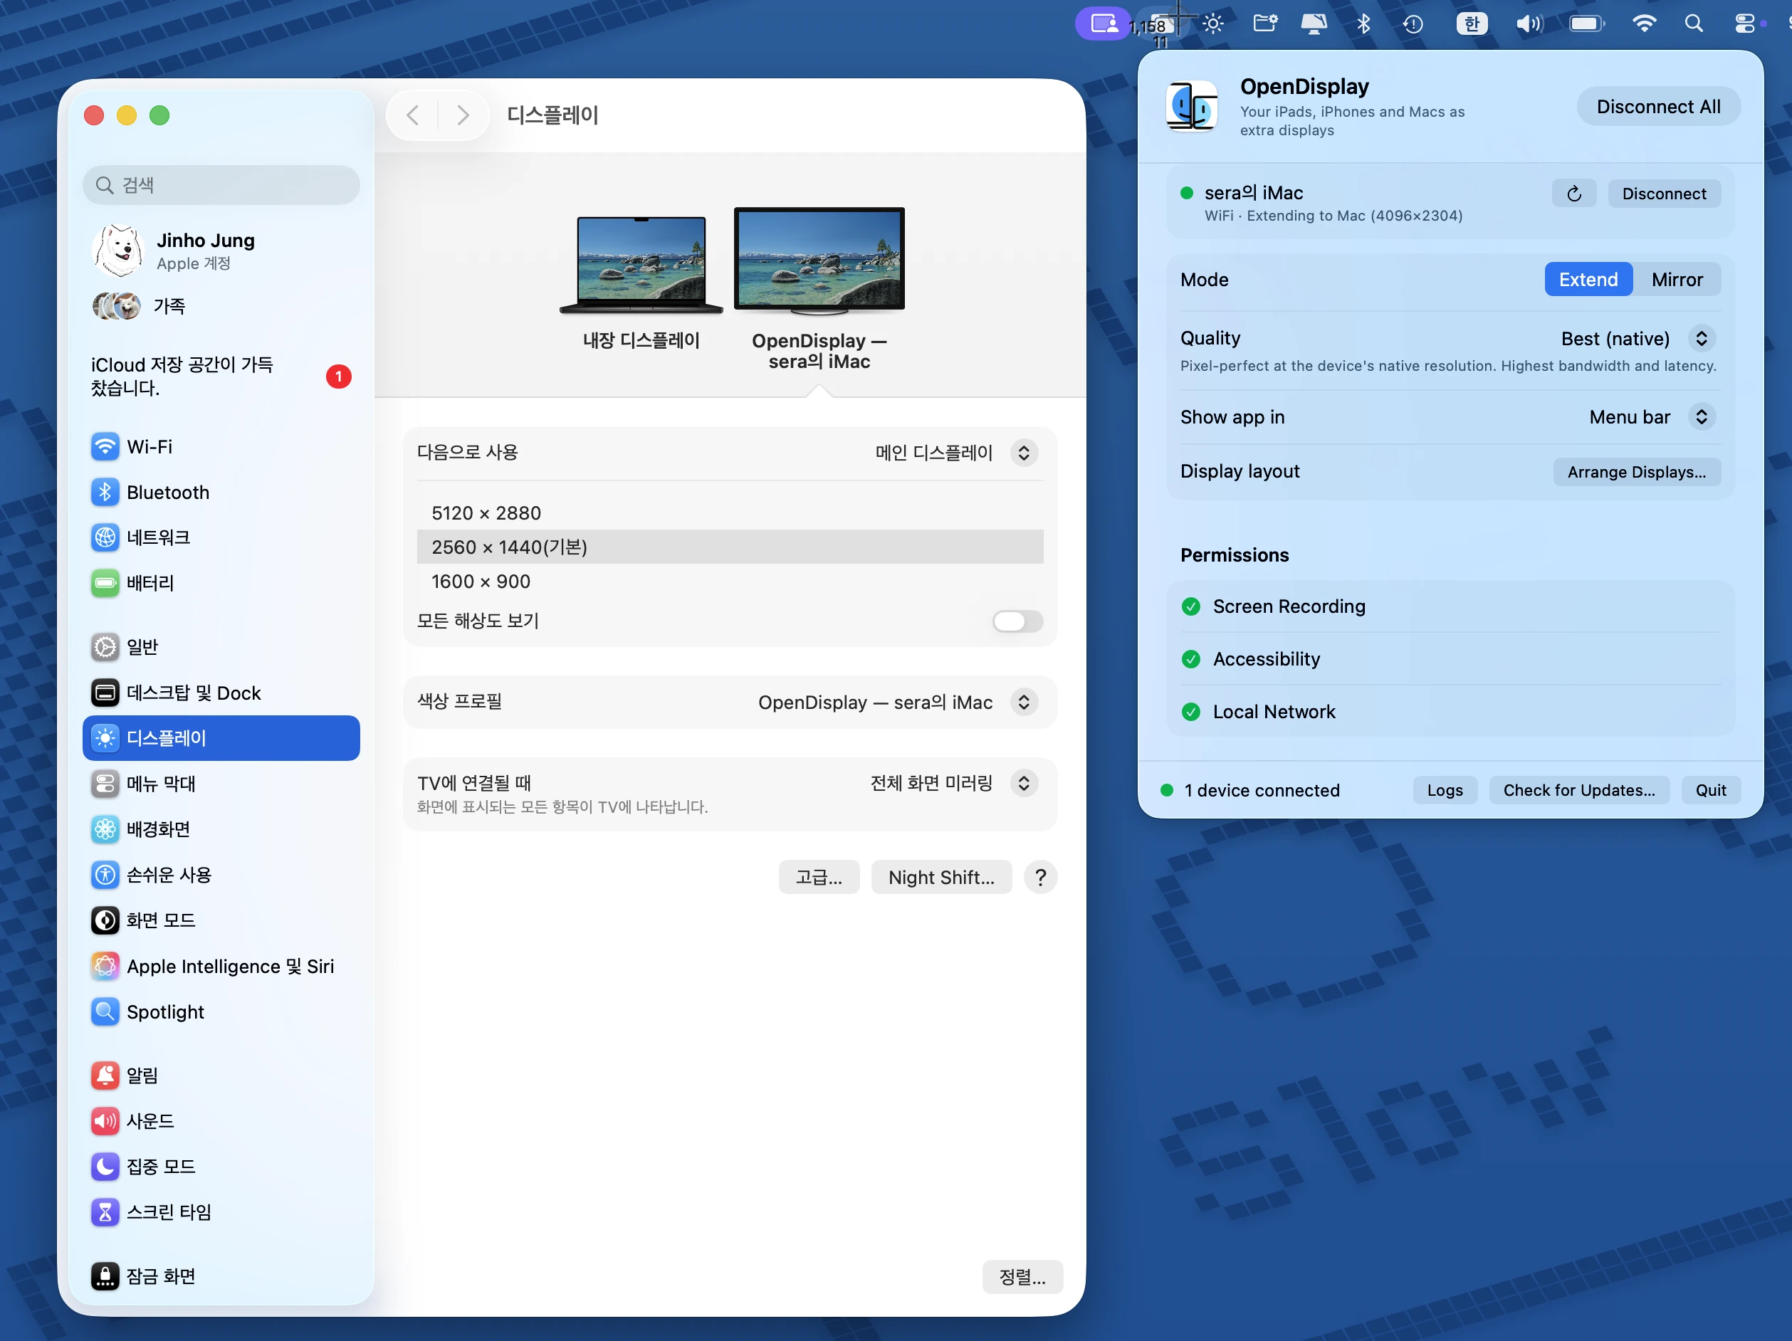Go forward with the right chevron

tap(463, 115)
